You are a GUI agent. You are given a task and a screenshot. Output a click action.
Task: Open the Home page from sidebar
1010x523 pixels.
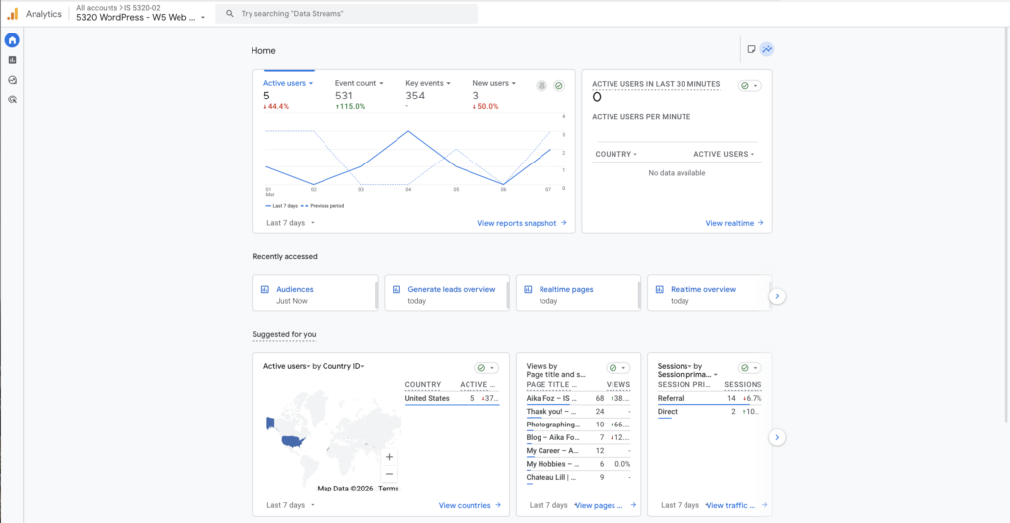tap(12, 40)
